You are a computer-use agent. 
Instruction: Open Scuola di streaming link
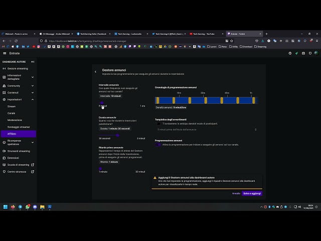pos(18,165)
